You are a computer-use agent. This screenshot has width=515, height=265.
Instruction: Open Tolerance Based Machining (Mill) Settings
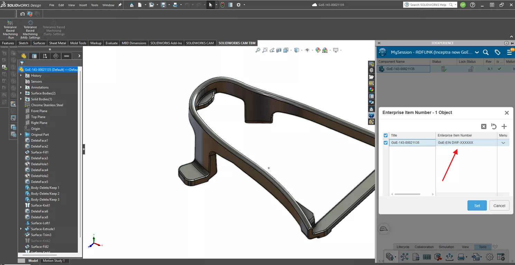[30, 30]
